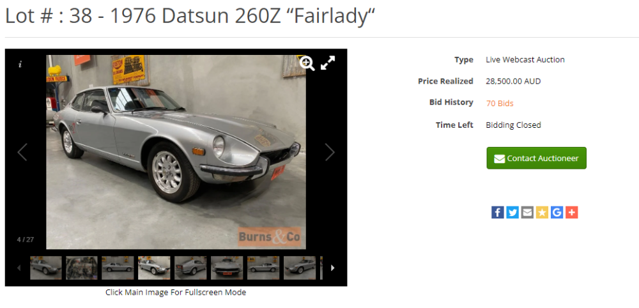Viewport: 639px width, 308px height.
Task: Share the lot on Twitter
Action: pyautogui.click(x=512, y=212)
